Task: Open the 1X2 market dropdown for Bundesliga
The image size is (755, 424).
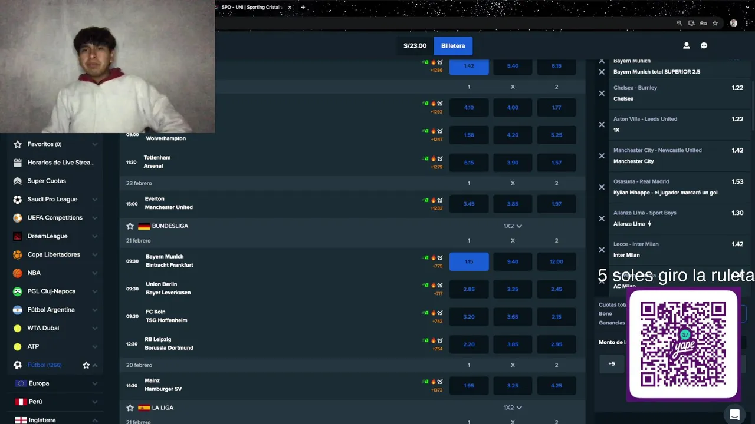Action: (x=513, y=226)
